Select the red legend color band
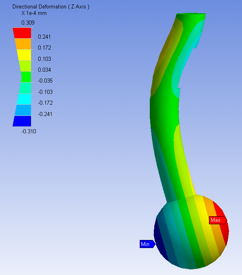Image resolution: width=242 pixels, height=275 pixels. [22, 33]
